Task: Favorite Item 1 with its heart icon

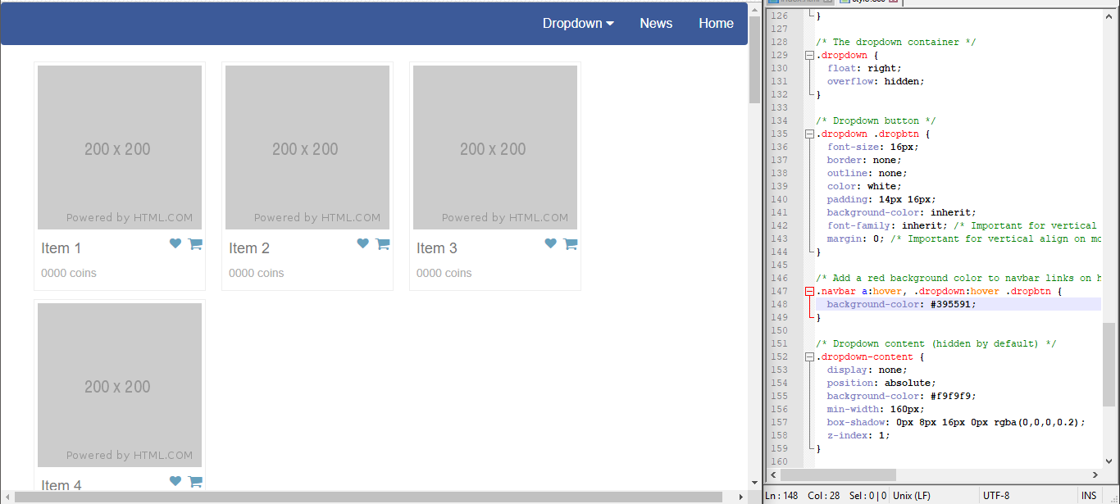Action: 175,243
